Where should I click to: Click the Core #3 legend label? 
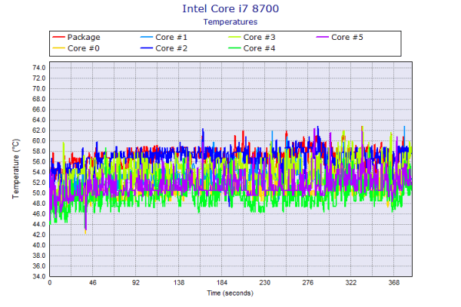(259, 38)
